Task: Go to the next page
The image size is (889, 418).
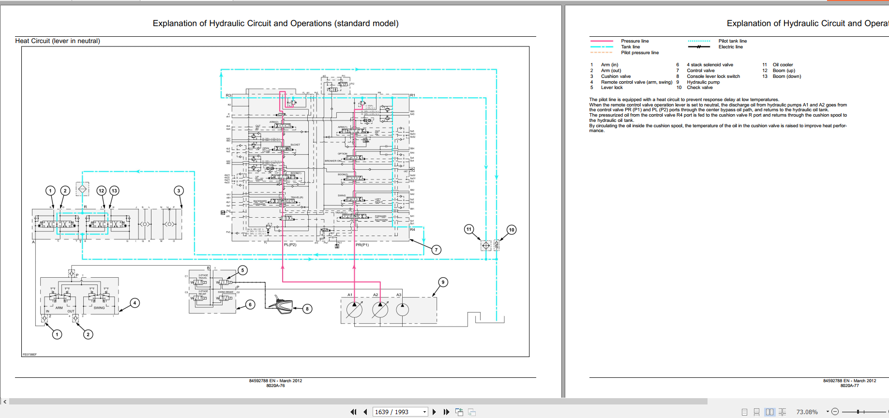Action: [x=434, y=412]
